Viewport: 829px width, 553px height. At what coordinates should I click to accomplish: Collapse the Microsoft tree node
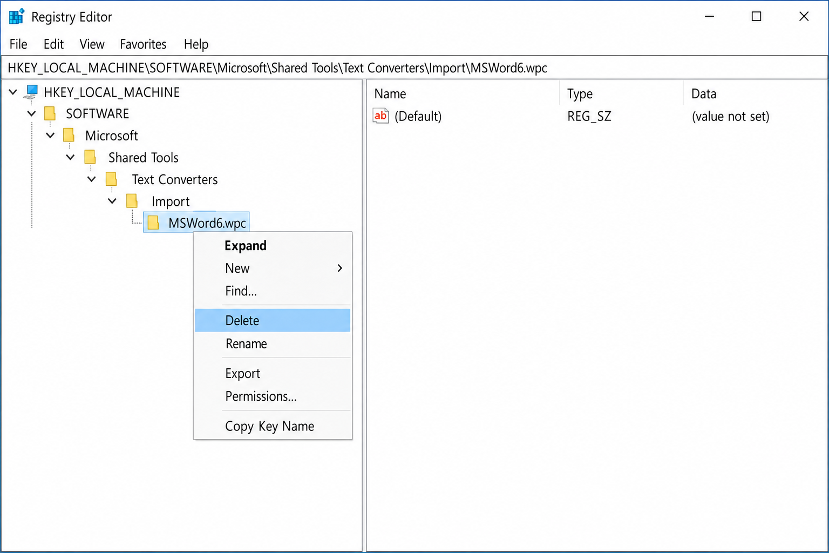tap(50, 135)
